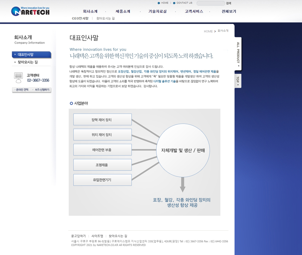Open the 회사소개 main menu

pos(90,12)
